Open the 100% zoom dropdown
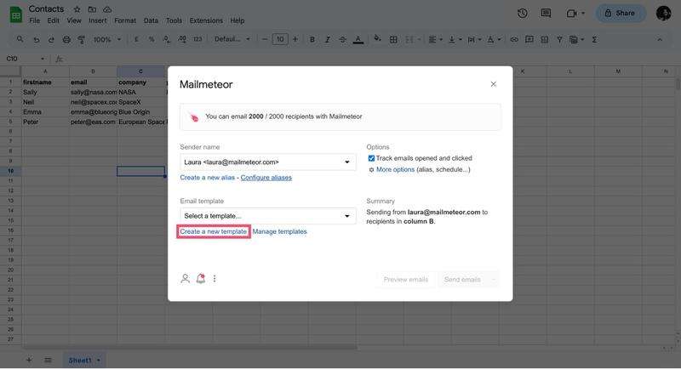This screenshot has width=681, height=369. coord(107,39)
